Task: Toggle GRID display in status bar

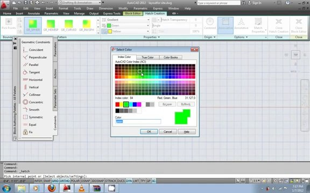Action: pyautogui.click(x=55, y=181)
